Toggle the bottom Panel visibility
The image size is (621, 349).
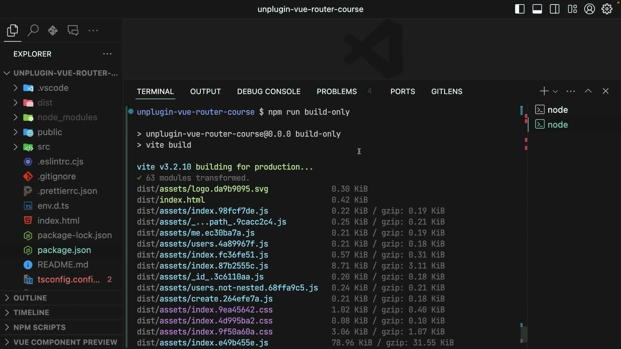click(537, 9)
